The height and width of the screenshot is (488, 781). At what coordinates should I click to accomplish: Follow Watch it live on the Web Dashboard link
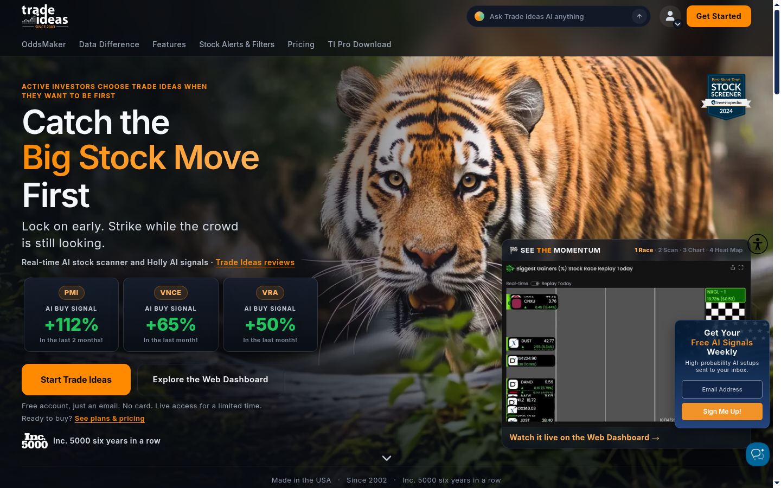[x=585, y=438]
